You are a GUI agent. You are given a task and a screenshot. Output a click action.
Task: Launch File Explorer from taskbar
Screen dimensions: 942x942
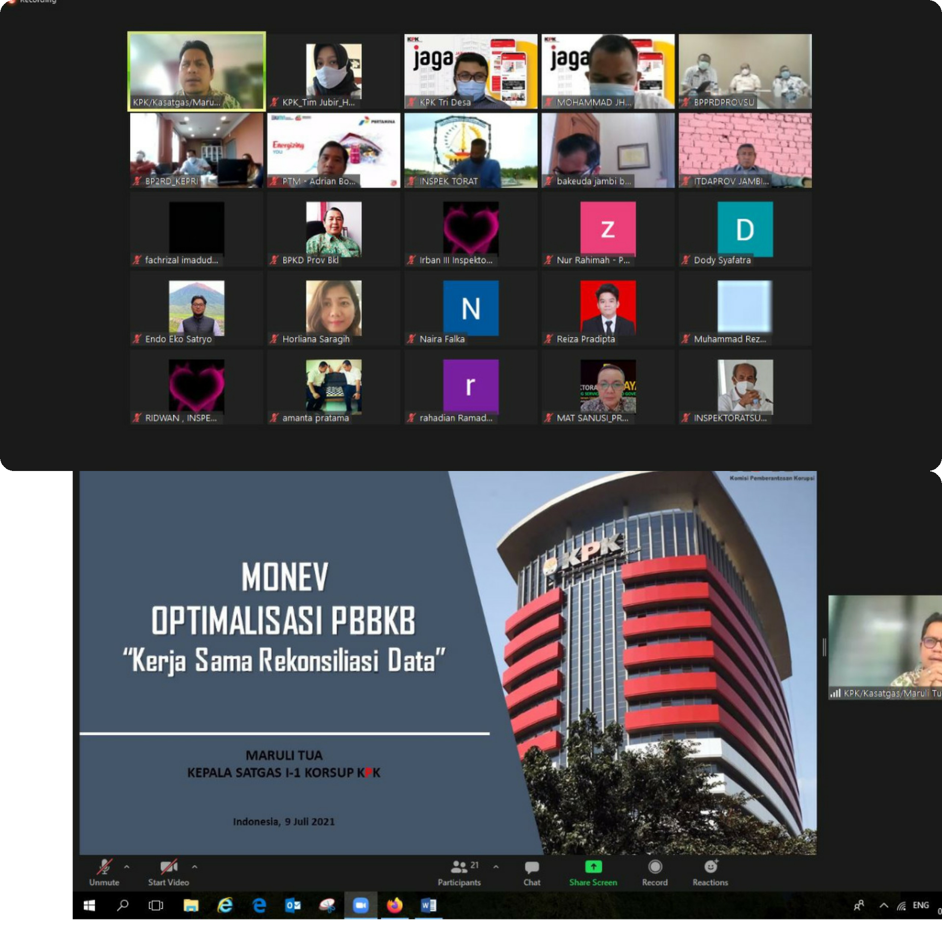(x=191, y=905)
